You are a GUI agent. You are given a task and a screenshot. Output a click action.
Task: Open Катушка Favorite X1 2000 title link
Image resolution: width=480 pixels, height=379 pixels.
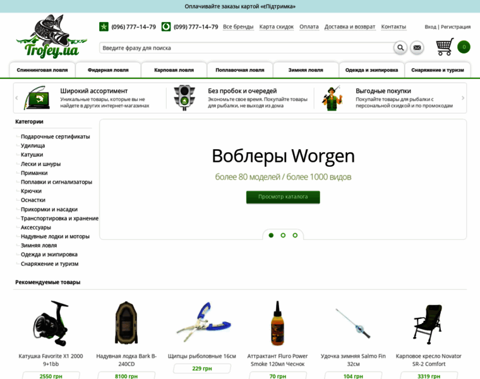tap(51, 360)
